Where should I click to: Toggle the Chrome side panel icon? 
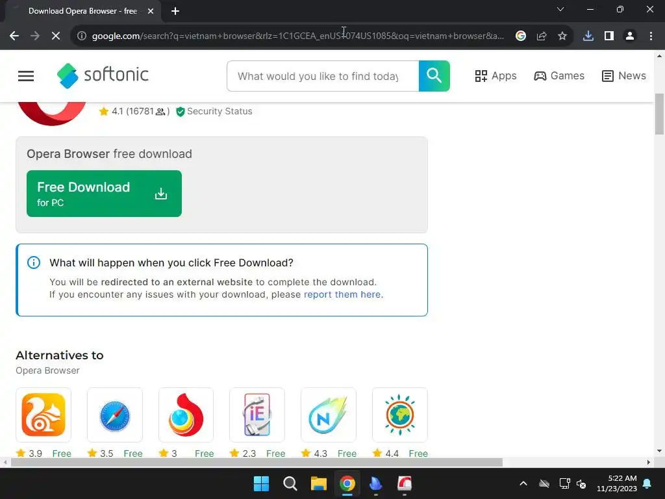point(609,36)
